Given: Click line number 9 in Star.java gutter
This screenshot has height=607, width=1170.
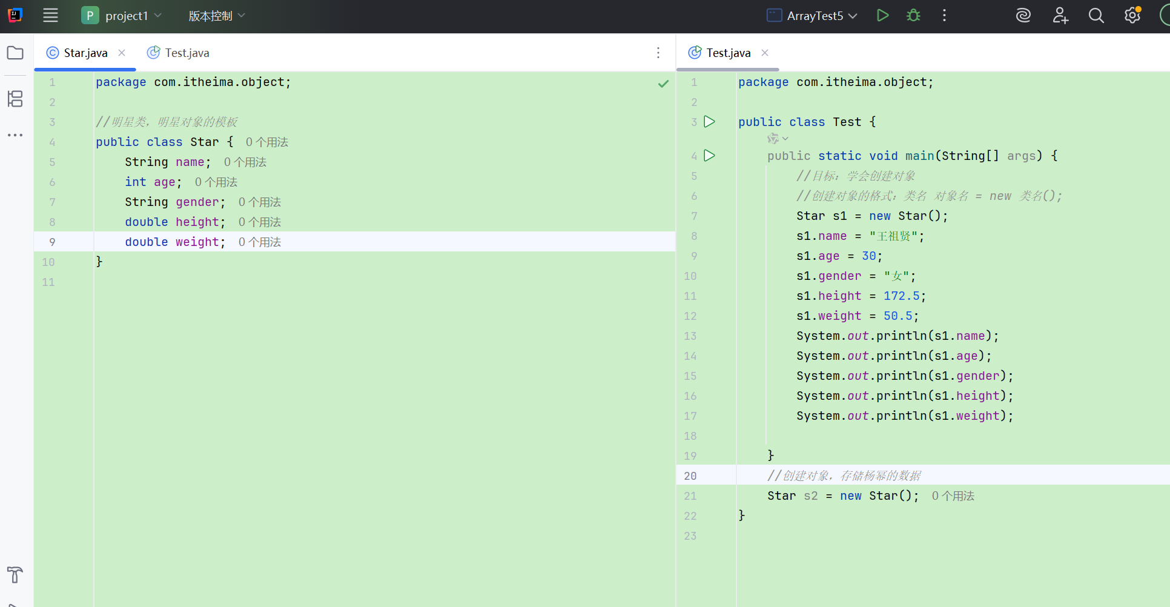Looking at the screenshot, I should pyautogui.click(x=53, y=242).
